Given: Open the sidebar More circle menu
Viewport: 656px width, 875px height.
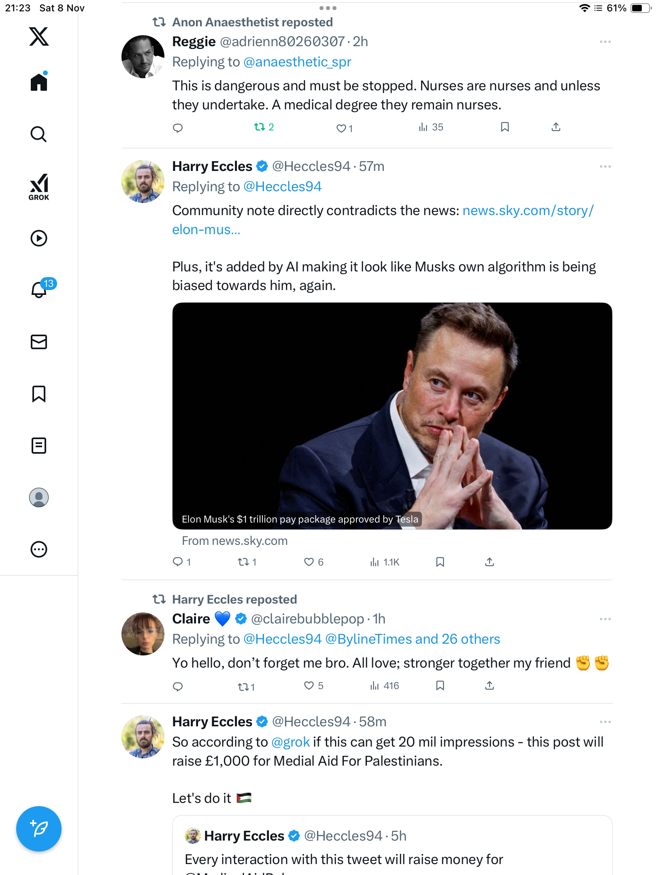Looking at the screenshot, I should tap(39, 549).
